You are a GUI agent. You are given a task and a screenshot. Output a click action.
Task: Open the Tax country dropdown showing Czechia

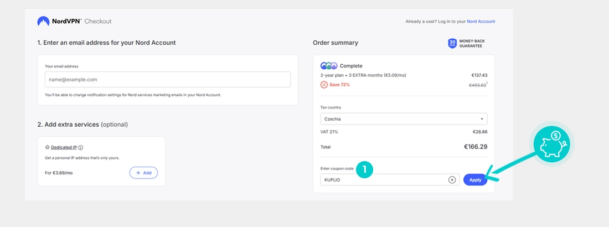point(404,119)
